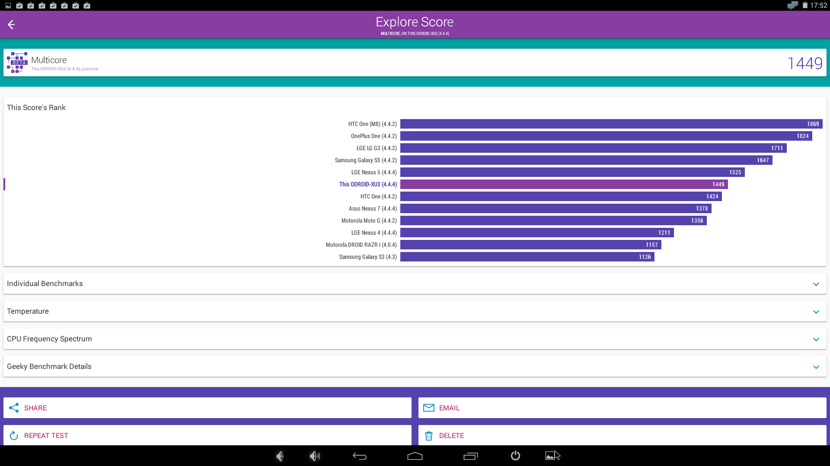Select the HTC One 1424 bar

(x=561, y=196)
